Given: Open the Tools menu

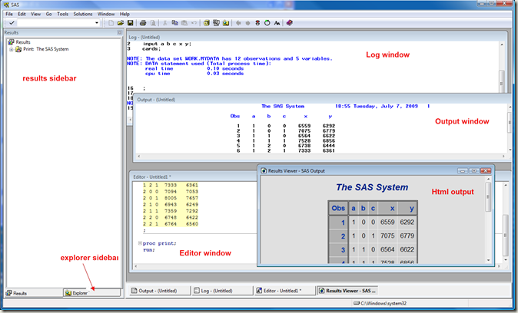Looking at the screenshot, I should 62,14.
